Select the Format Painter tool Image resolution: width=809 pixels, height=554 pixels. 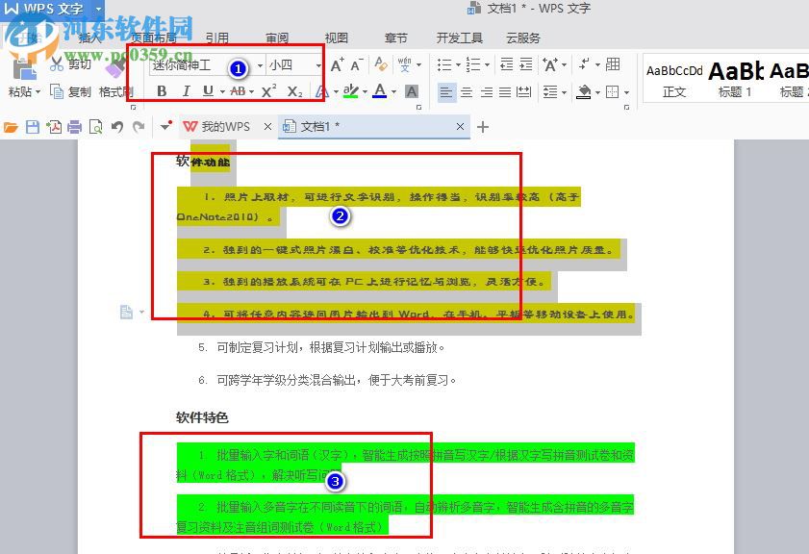(114, 92)
